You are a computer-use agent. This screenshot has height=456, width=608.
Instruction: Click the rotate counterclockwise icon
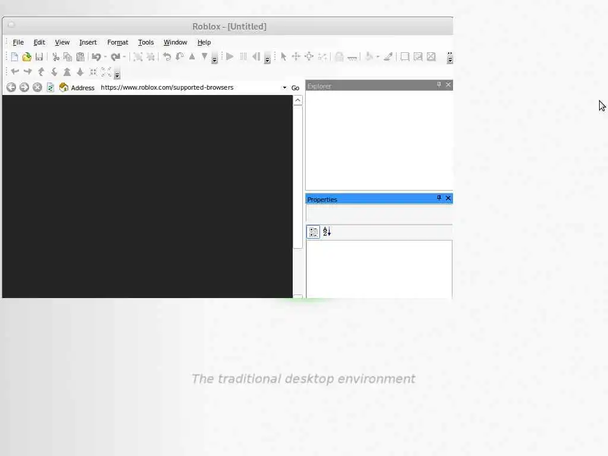(167, 56)
